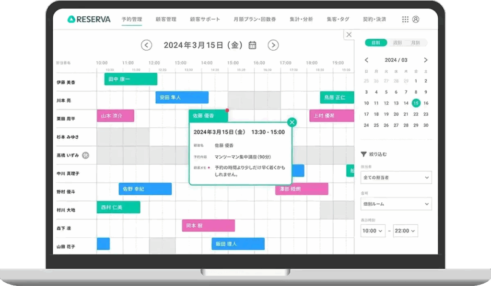
Task: Click the user account profile icon
Action: click(416, 20)
